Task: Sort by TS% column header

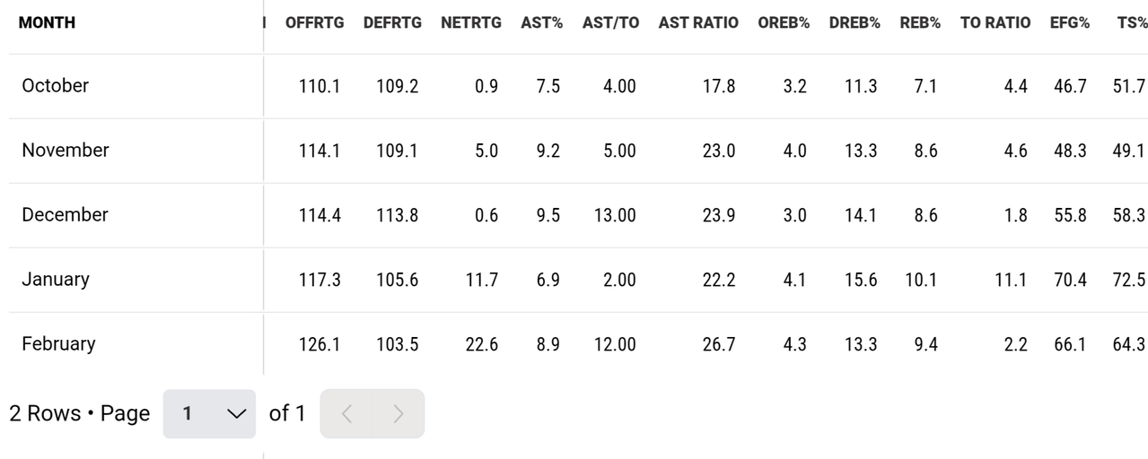Action: click(1133, 23)
